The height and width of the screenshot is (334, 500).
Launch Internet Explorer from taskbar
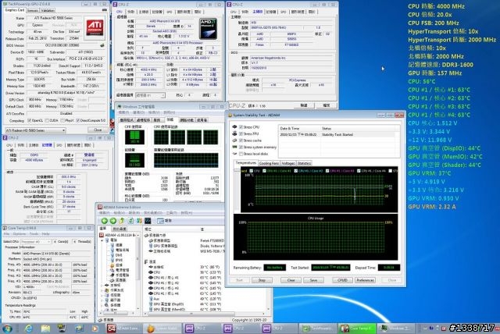[x=28, y=328]
